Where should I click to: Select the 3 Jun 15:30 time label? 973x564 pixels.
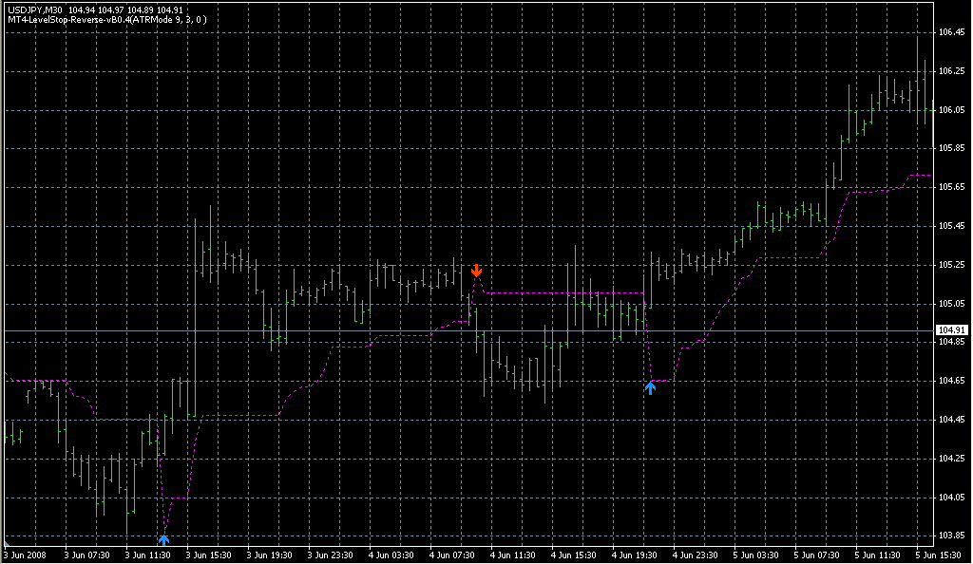point(207,555)
